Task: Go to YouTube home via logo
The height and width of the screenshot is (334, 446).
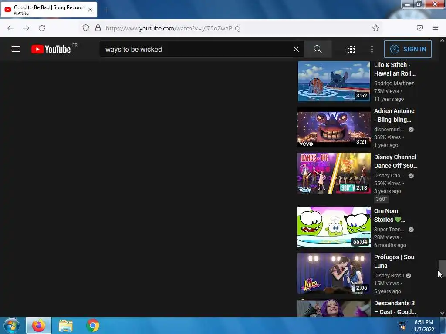Action: 51,49
